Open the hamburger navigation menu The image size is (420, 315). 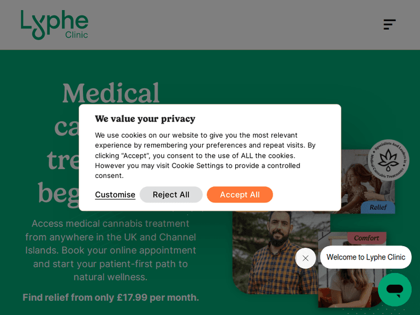pos(389,25)
